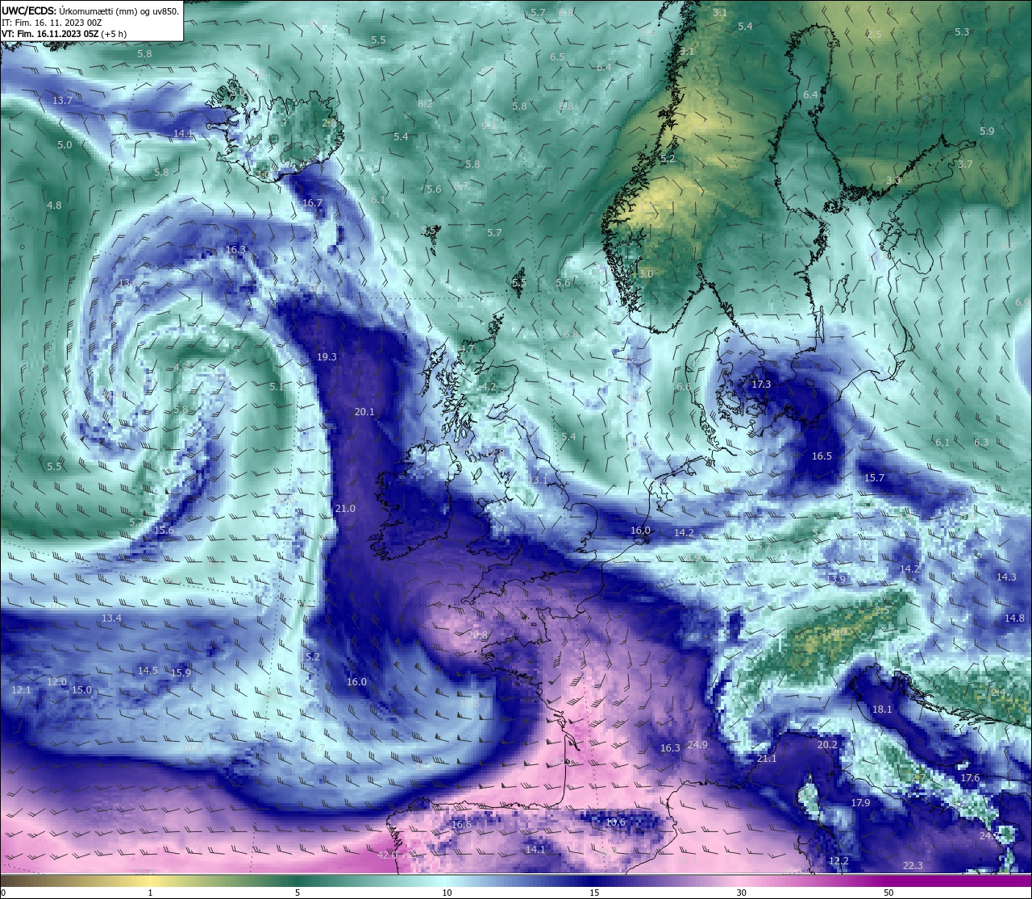Click the 14.3 value label
The width and height of the screenshot is (1032, 899).
[1006, 577]
